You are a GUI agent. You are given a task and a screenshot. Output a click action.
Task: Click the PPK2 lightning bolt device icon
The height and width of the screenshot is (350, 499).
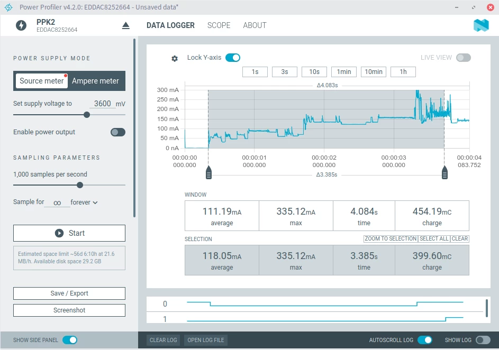pyautogui.click(x=21, y=25)
